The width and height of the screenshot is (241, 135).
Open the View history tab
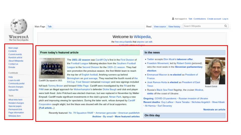174,26
